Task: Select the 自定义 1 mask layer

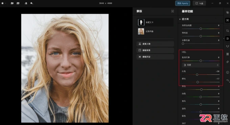Action: tap(155, 22)
